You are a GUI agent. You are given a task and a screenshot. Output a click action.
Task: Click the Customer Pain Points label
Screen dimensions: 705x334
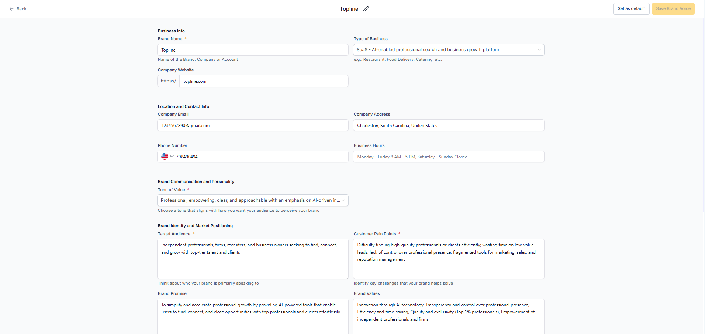(x=375, y=234)
